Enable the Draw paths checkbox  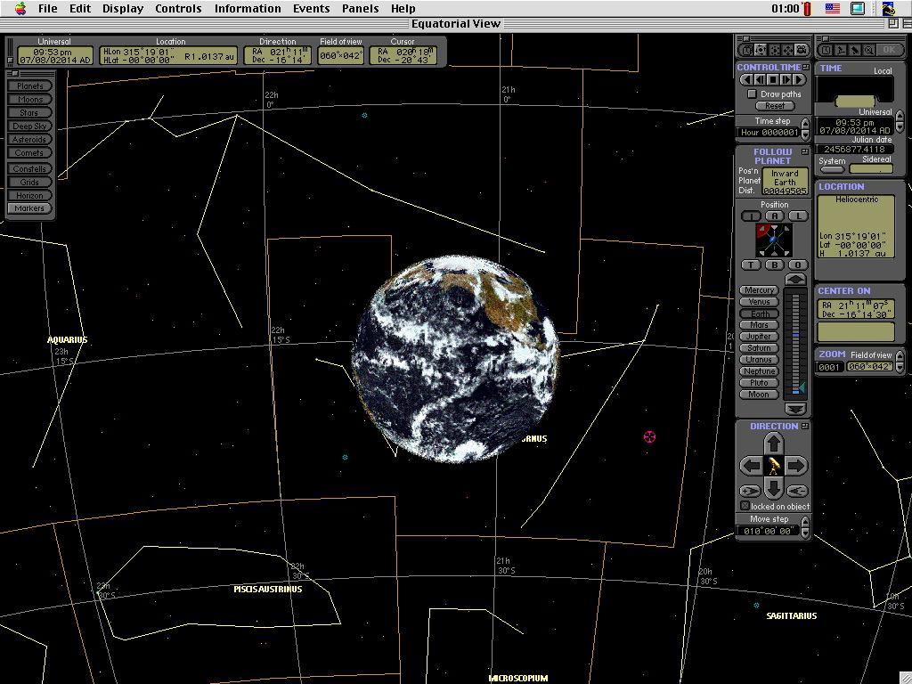tap(753, 94)
